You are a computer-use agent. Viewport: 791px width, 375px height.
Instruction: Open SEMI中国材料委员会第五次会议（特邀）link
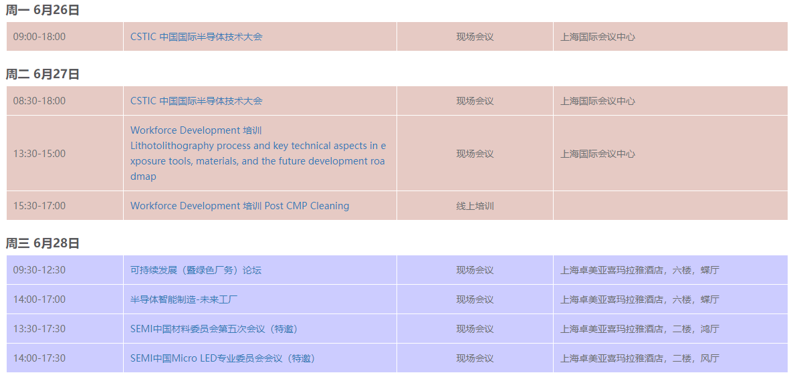point(214,329)
